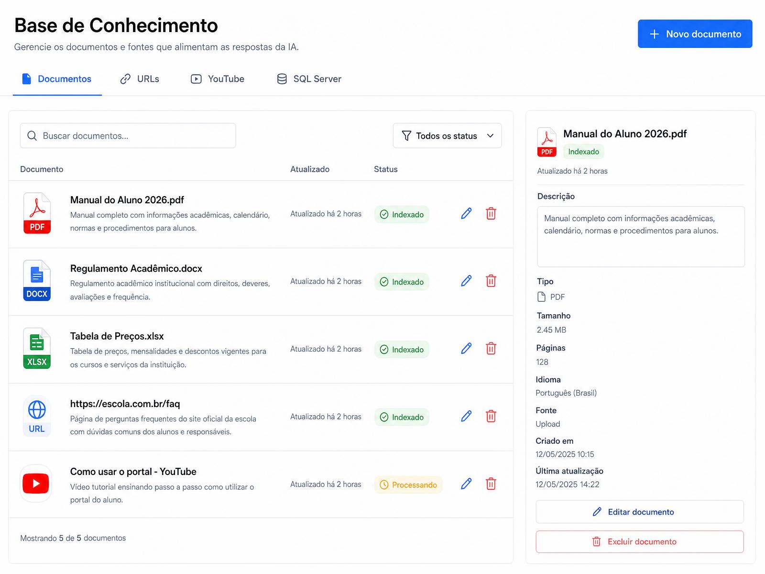765x574 pixels.
Task: Click Português (Brasil) language value
Action: 566,393
